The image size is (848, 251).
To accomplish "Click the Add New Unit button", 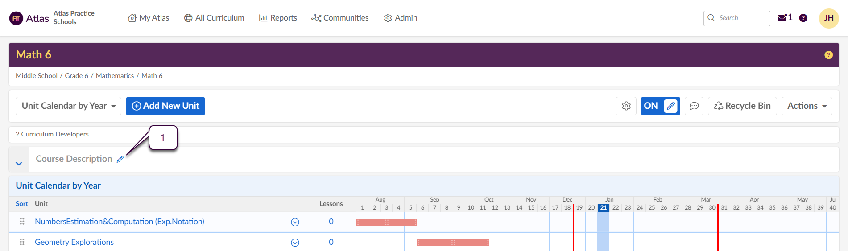I will pos(165,106).
